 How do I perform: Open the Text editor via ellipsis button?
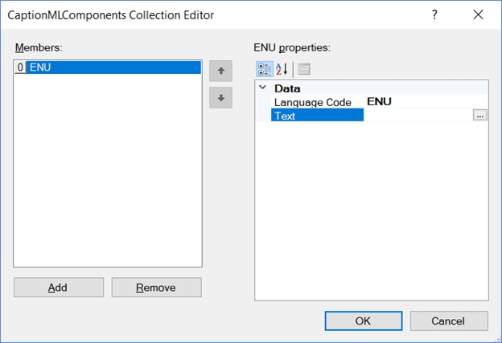click(x=480, y=115)
